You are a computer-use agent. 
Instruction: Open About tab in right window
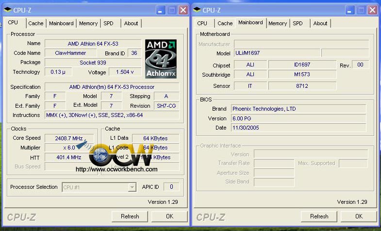pos(320,23)
